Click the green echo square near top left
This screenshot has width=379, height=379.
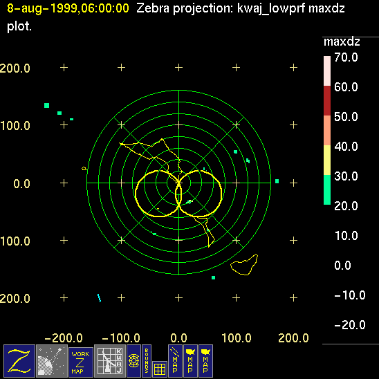pyautogui.click(x=46, y=105)
